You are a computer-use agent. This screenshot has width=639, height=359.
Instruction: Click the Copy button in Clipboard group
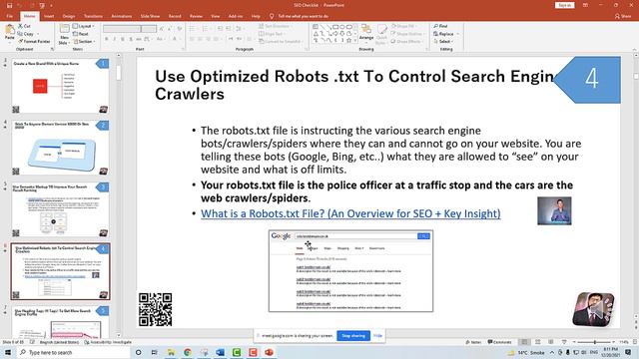click(x=26, y=34)
